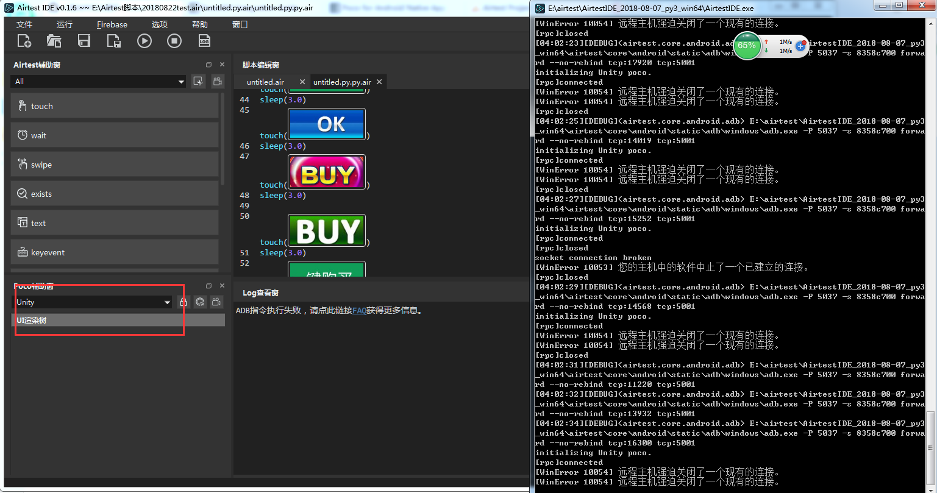Open the 运行 menu
Screen dimensions: 937x493
(65, 24)
